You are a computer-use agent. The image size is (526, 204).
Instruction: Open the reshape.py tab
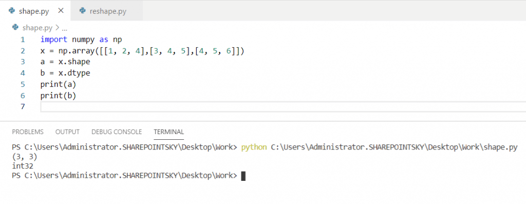(107, 11)
